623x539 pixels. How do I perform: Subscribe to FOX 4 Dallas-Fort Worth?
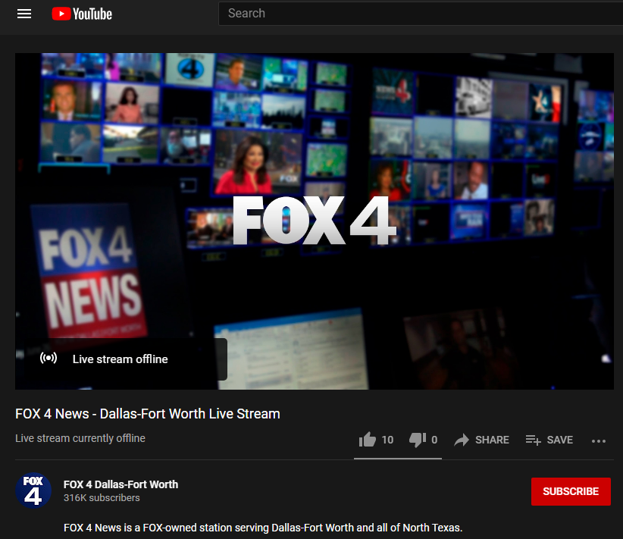571,491
